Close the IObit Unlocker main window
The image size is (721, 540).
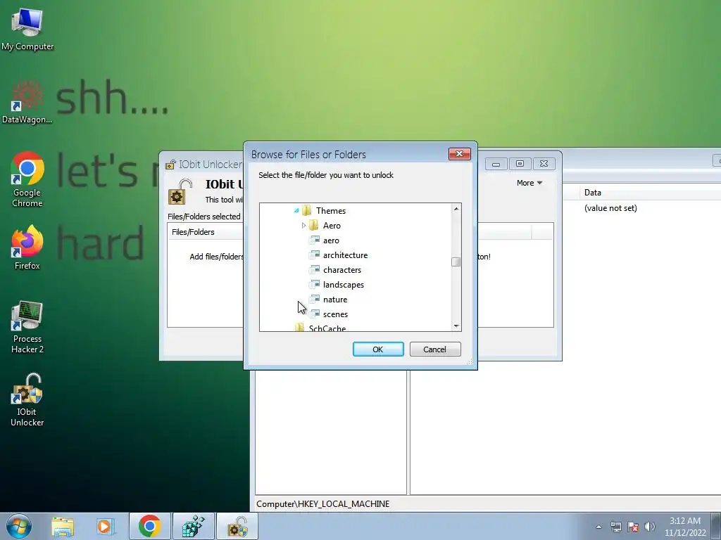544,163
